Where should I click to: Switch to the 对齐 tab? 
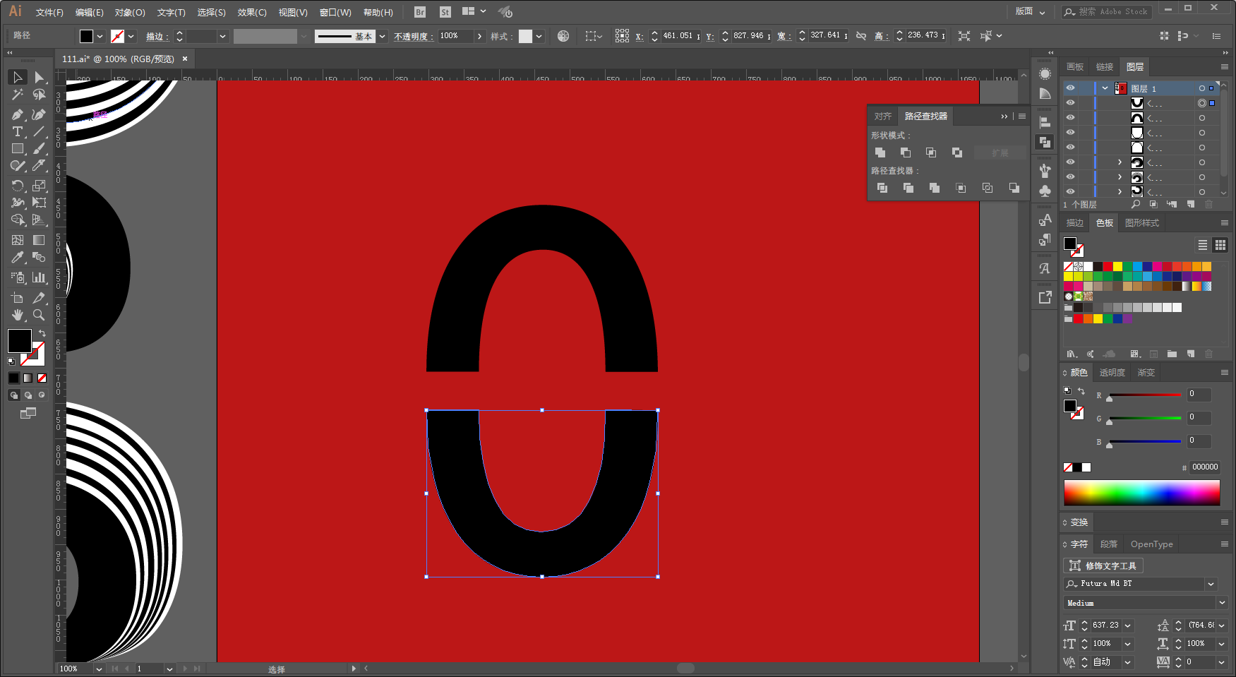(882, 116)
